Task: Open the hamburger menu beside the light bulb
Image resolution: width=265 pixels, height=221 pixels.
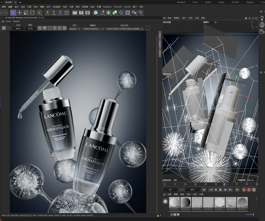Action: 261,11
